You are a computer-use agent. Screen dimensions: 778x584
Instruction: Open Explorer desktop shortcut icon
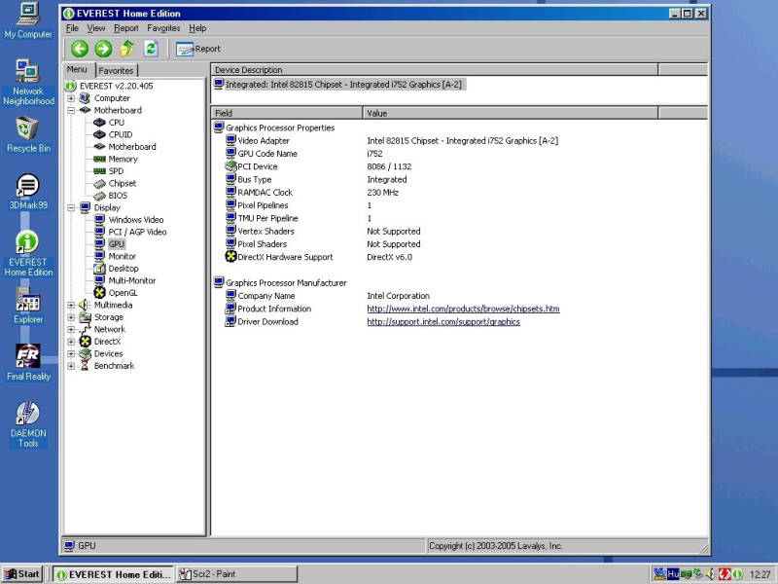pyautogui.click(x=28, y=299)
